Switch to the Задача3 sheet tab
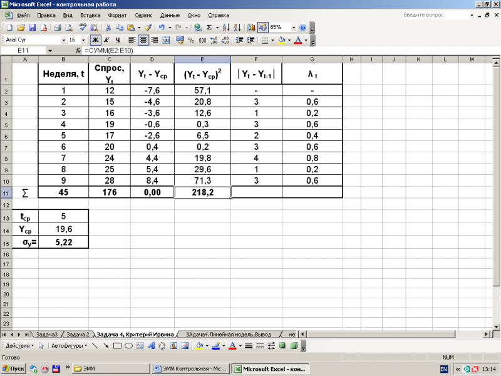The height and width of the screenshot is (376, 501). tap(46, 335)
